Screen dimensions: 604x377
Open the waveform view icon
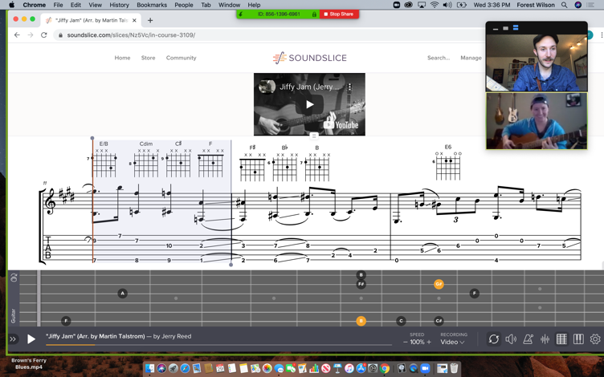coord(545,339)
